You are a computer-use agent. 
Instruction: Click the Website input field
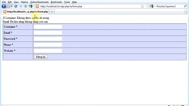(x=48, y=51)
